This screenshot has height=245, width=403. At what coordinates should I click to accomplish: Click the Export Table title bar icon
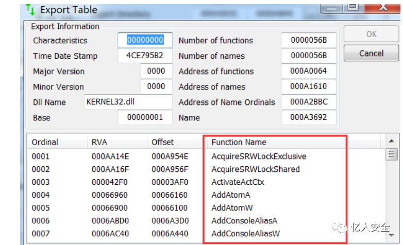click(x=30, y=10)
